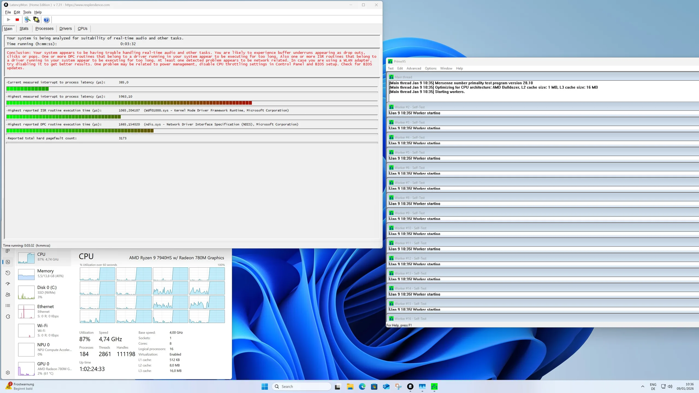The height and width of the screenshot is (393, 699).
Task: Open Task Manager Users page
Action: [8, 295]
